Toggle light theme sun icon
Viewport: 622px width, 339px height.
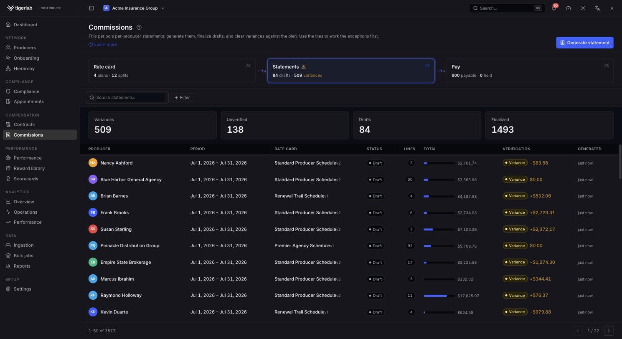[x=583, y=8]
